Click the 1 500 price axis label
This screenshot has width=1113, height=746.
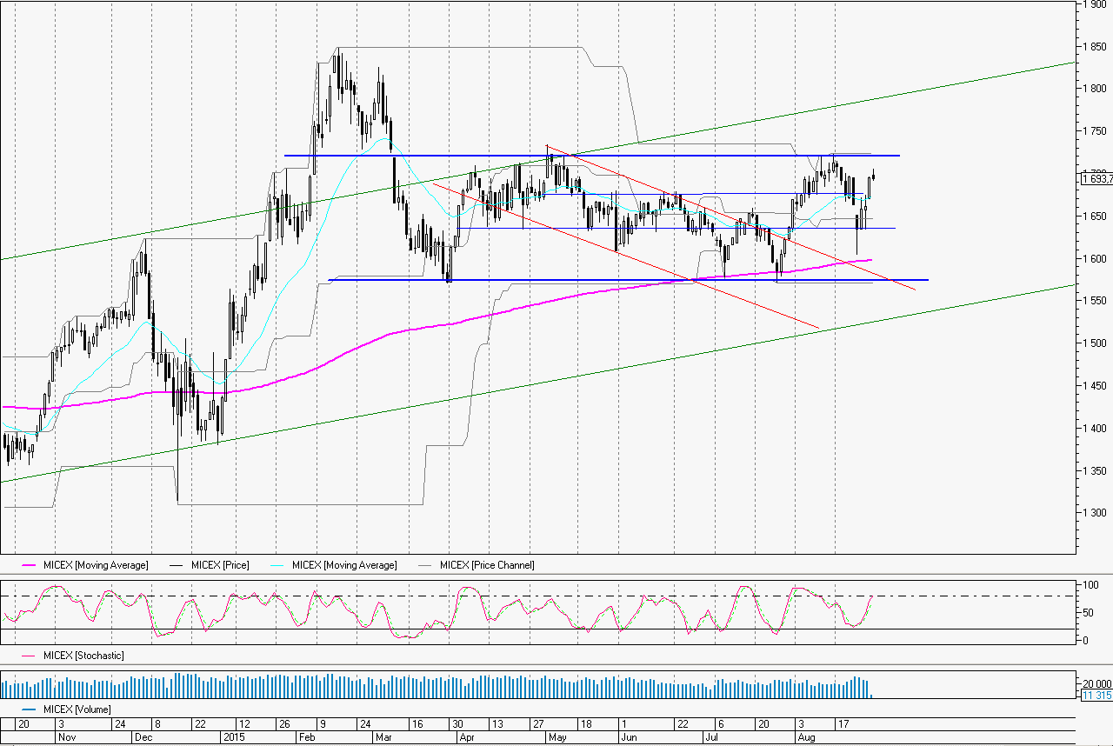(1094, 343)
